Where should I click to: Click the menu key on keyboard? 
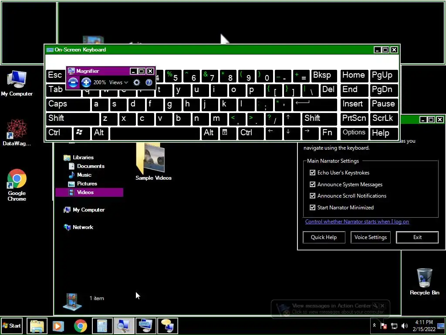[228, 133]
